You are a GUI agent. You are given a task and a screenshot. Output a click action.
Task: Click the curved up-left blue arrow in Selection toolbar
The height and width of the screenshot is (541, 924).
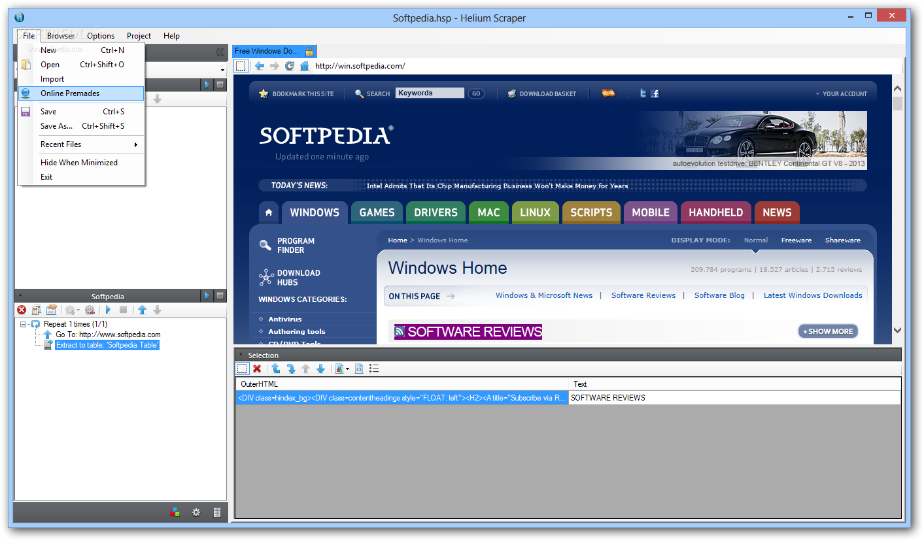click(x=276, y=369)
